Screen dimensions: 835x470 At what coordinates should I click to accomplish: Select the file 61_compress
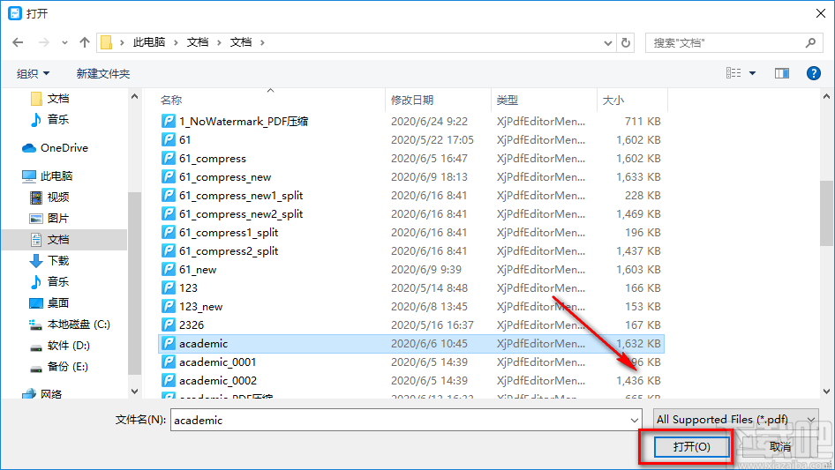click(x=213, y=158)
